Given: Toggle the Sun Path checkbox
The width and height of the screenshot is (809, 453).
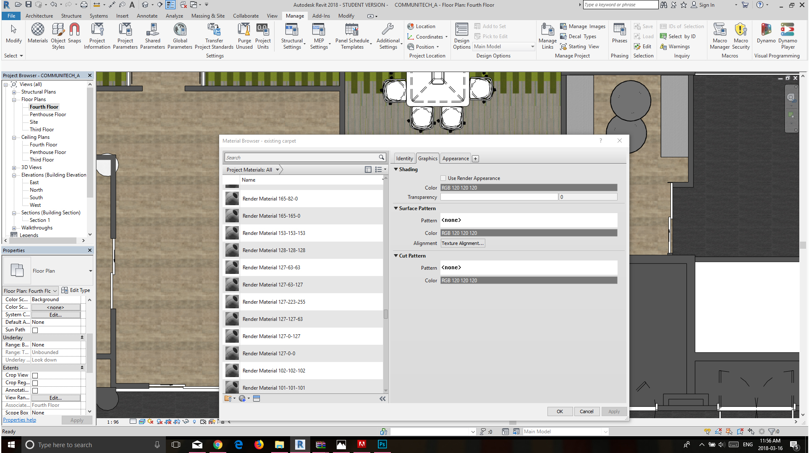Looking at the screenshot, I should click(35, 330).
